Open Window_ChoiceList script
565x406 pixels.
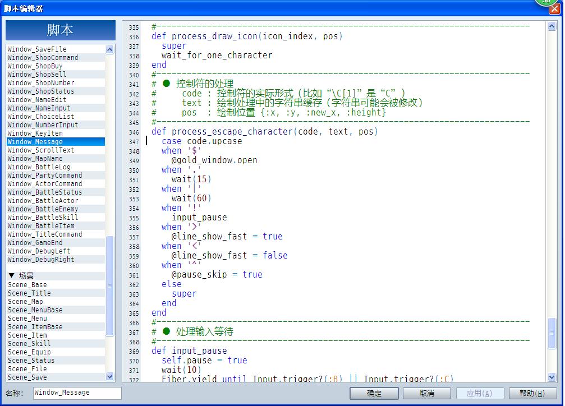coord(56,116)
